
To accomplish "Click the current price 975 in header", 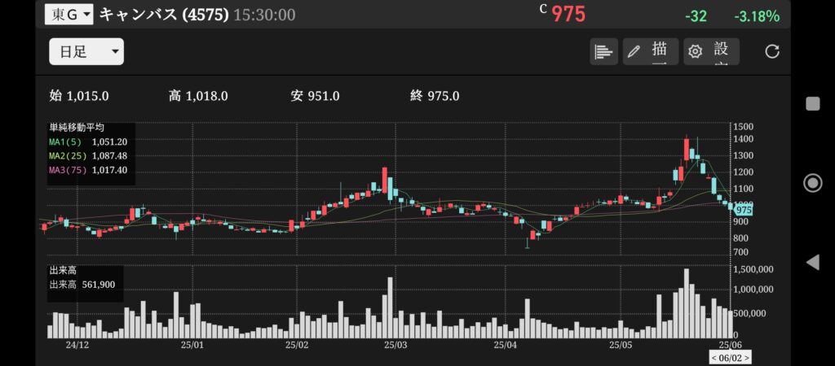I will click(x=568, y=15).
